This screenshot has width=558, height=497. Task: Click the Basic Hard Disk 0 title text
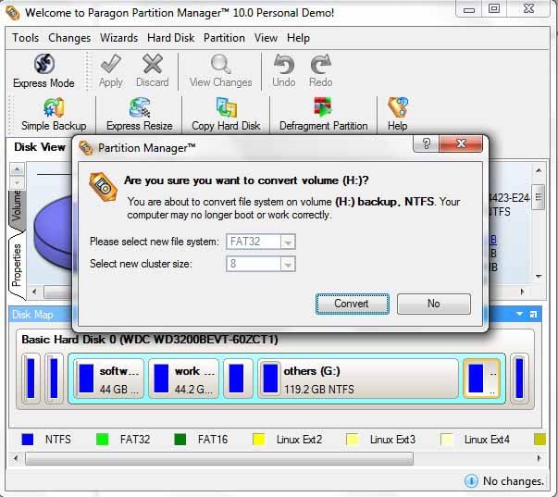(150, 340)
